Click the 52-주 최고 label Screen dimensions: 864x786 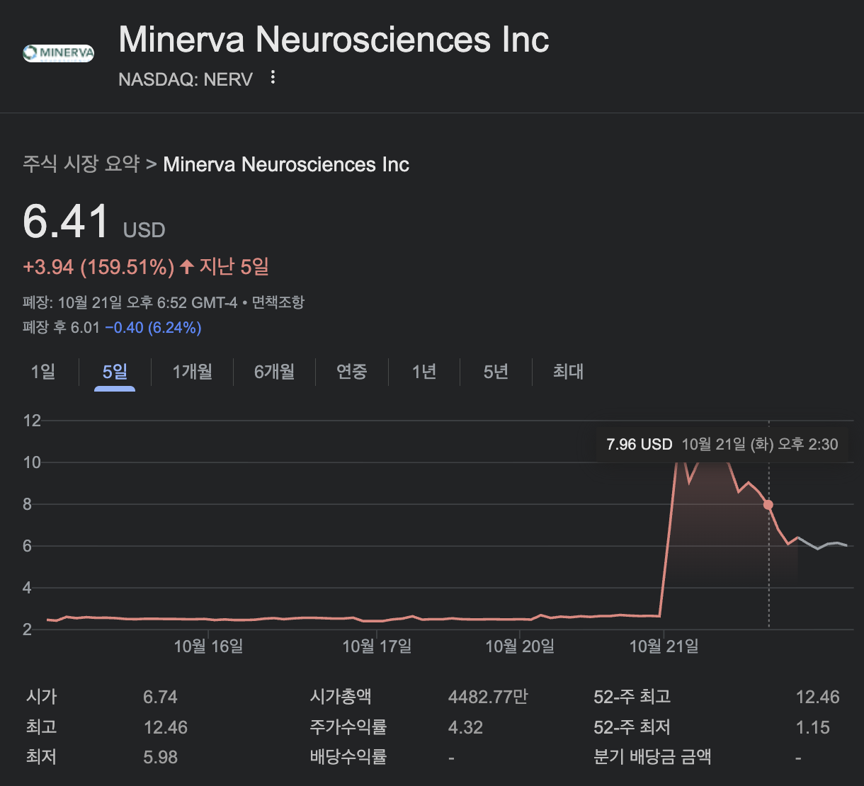[x=632, y=697]
